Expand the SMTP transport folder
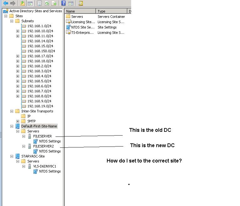Image resolution: width=240 pixels, height=206 pixels. tap(18, 121)
